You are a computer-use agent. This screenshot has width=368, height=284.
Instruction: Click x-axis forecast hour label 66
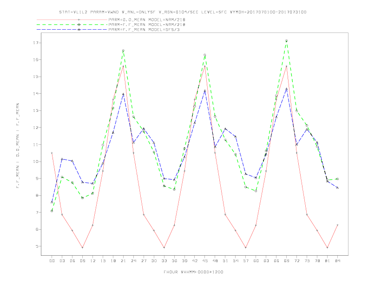[276, 261]
